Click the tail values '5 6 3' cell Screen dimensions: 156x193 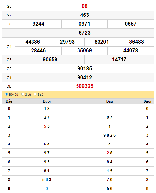click(47, 180)
